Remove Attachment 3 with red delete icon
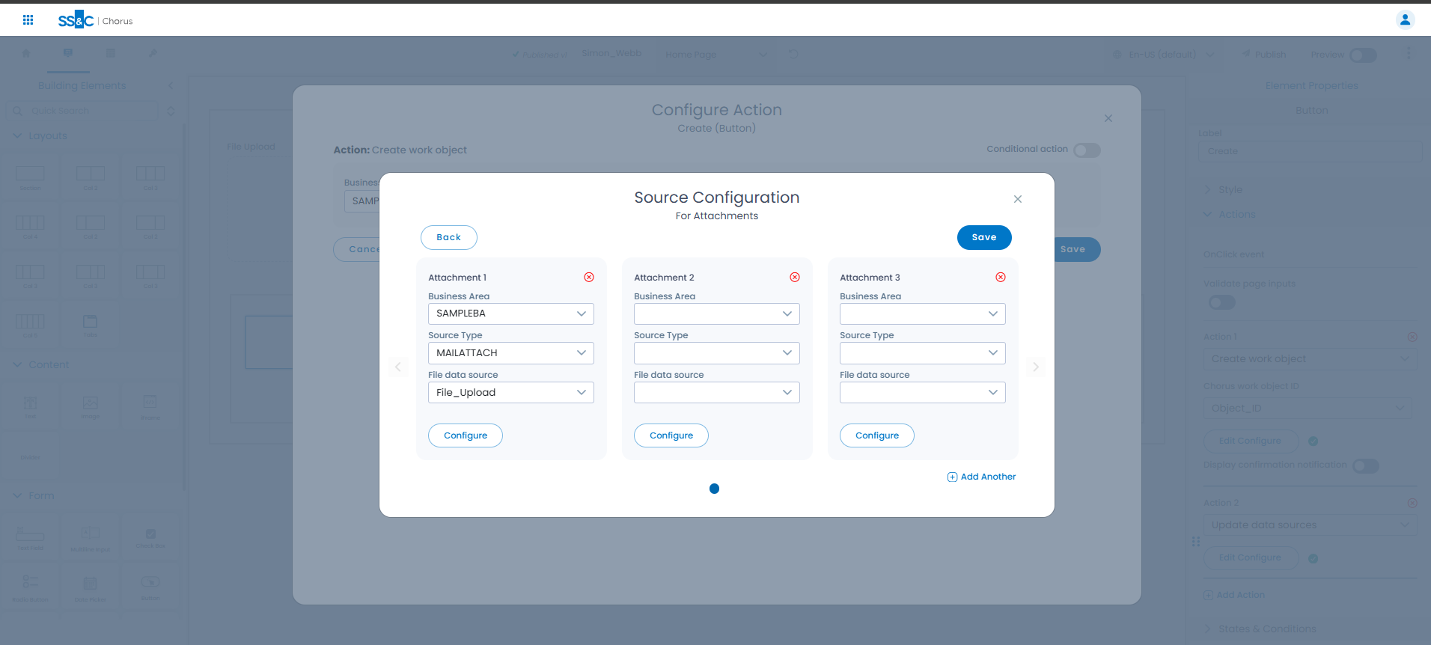Viewport: 1431px width, 645px height. pyautogui.click(x=1001, y=277)
